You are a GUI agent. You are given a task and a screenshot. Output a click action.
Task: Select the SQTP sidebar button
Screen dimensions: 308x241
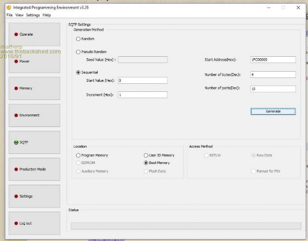tap(34, 142)
